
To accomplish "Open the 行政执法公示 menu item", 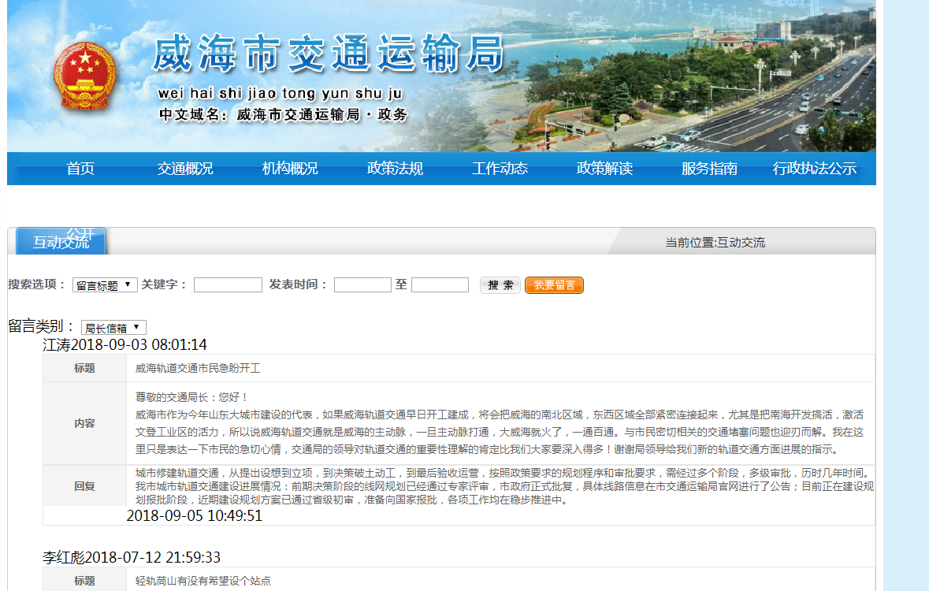I will tap(814, 169).
